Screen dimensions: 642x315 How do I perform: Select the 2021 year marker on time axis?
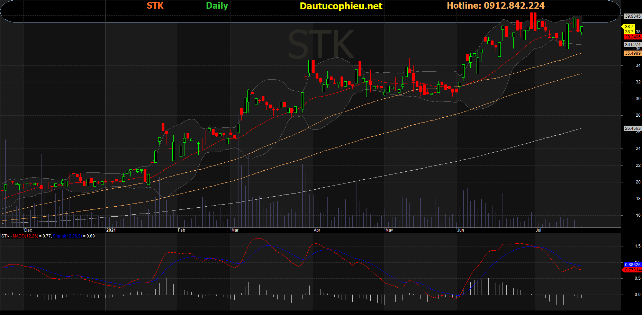(x=111, y=230)
